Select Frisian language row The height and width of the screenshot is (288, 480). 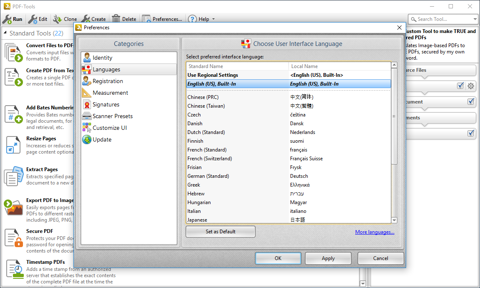(x=288, y=167)
